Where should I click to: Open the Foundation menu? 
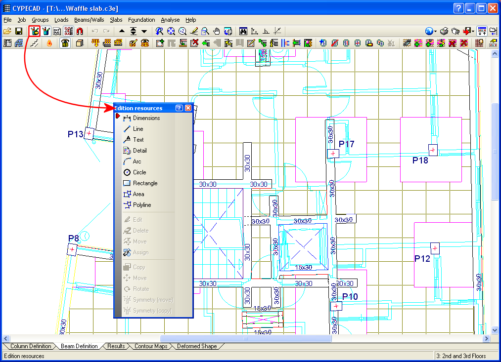141,20
